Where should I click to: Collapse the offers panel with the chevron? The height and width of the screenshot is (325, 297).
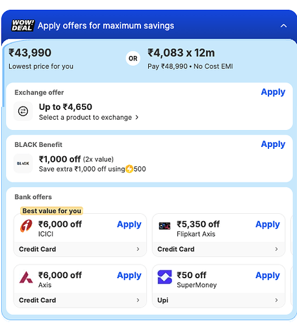pos(283,26)
